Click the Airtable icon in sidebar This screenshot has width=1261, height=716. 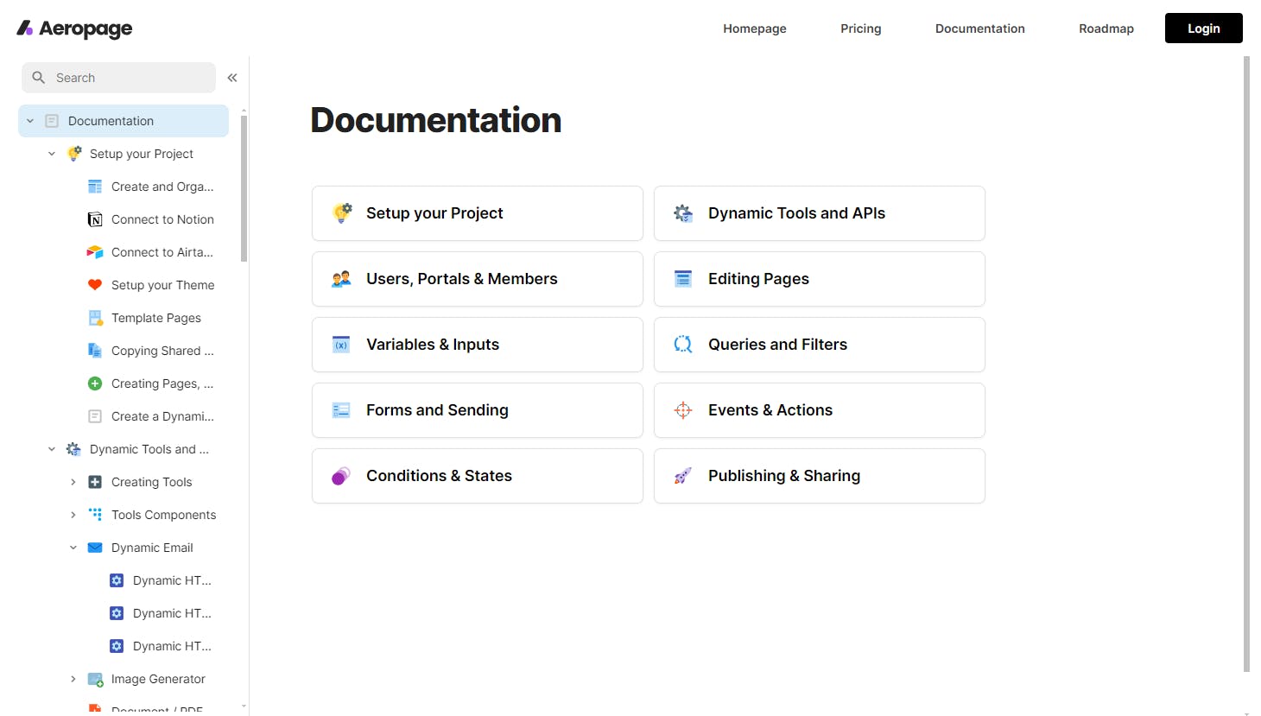tap(95, 252)
